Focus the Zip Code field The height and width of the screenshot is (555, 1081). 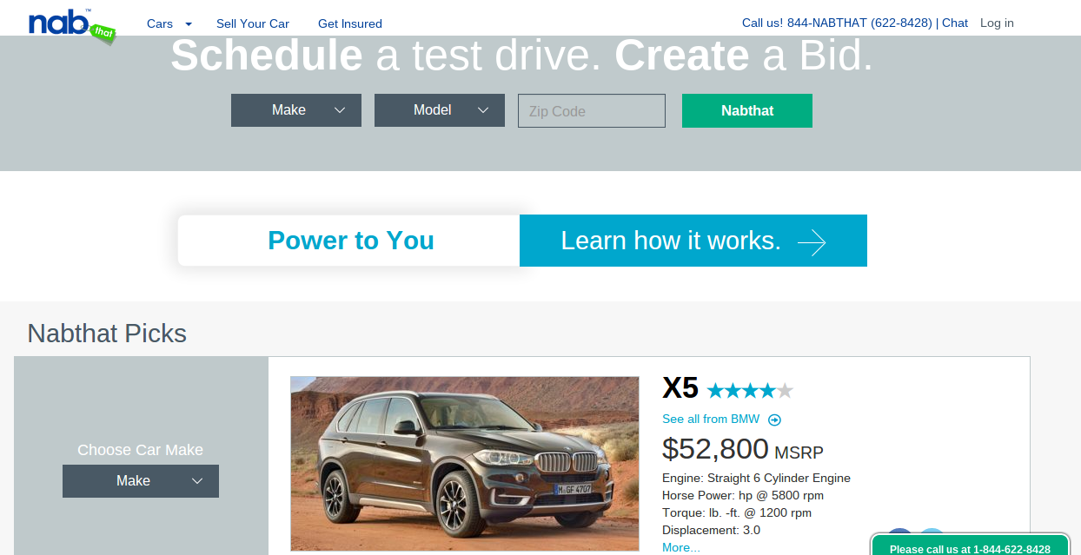592,111
